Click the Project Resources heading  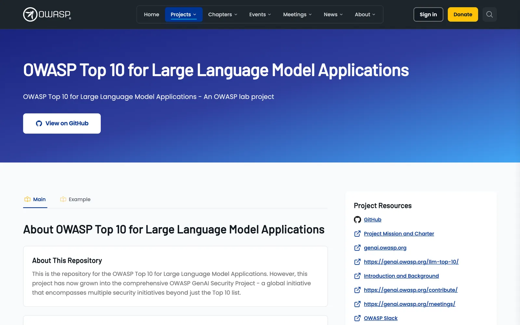click(383, 206)
